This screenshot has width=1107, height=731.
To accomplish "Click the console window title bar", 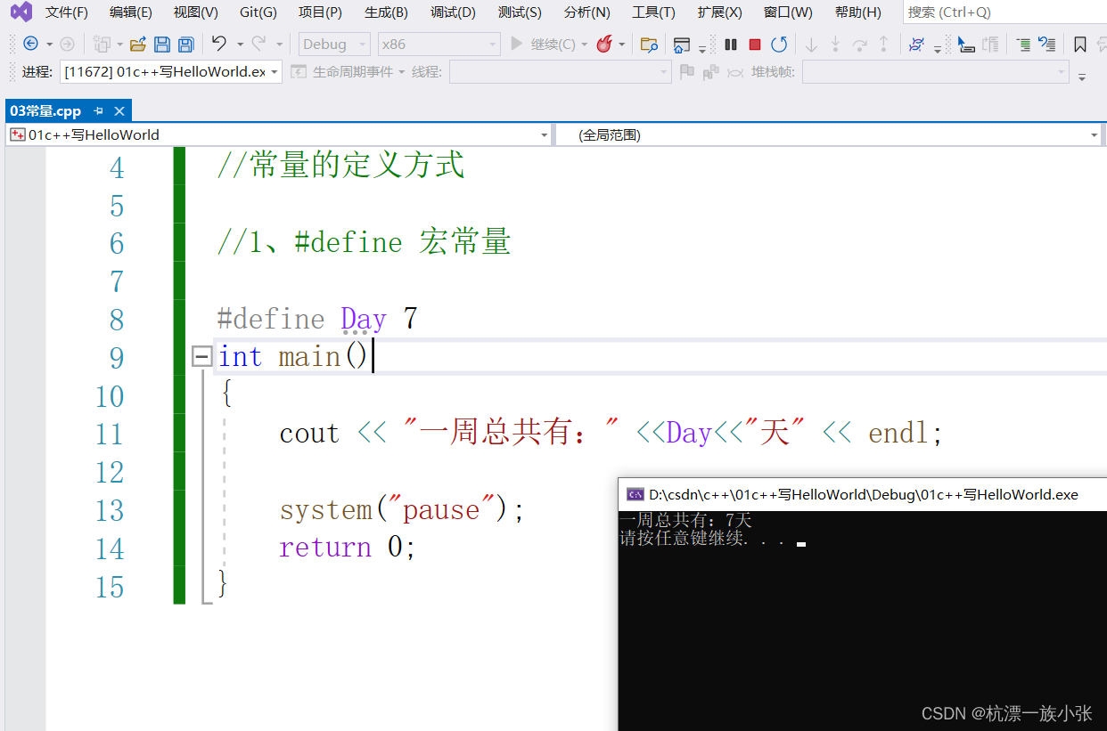I will coord(862,494).
